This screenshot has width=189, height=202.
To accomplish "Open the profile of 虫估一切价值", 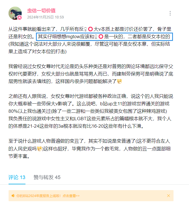I will pos(41,11).
